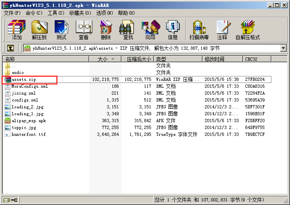Click the archive path address field

coord(151,49)
